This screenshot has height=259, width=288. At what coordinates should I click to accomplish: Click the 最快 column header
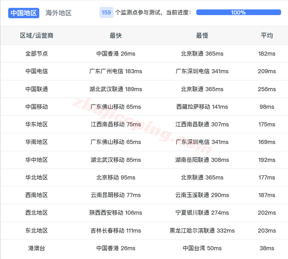(116, 36)
